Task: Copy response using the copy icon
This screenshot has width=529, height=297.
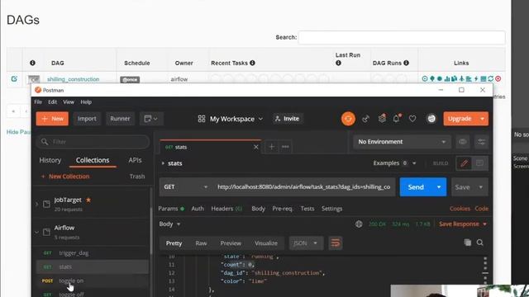Action: (x=468, y=243)
